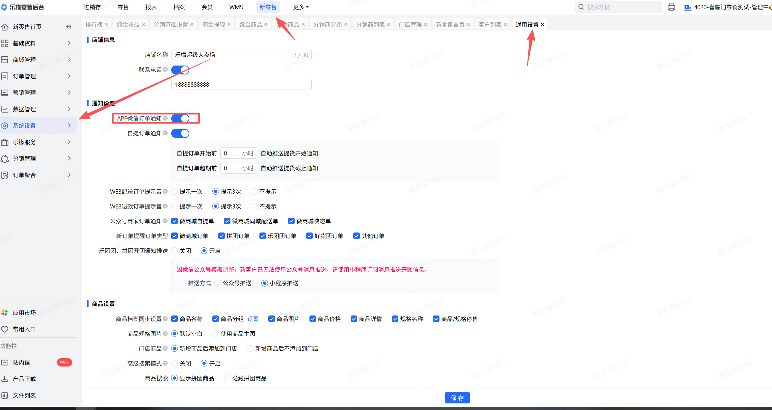Select 不提示 for WEB配送订单提示音
This screenshot has height=410, width=772.
point(254,191)
